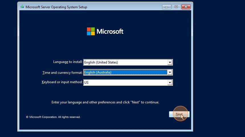Click the 'Language to install:' label
Image resolution: width=245 pixels, height=137 pixels.
68,62
